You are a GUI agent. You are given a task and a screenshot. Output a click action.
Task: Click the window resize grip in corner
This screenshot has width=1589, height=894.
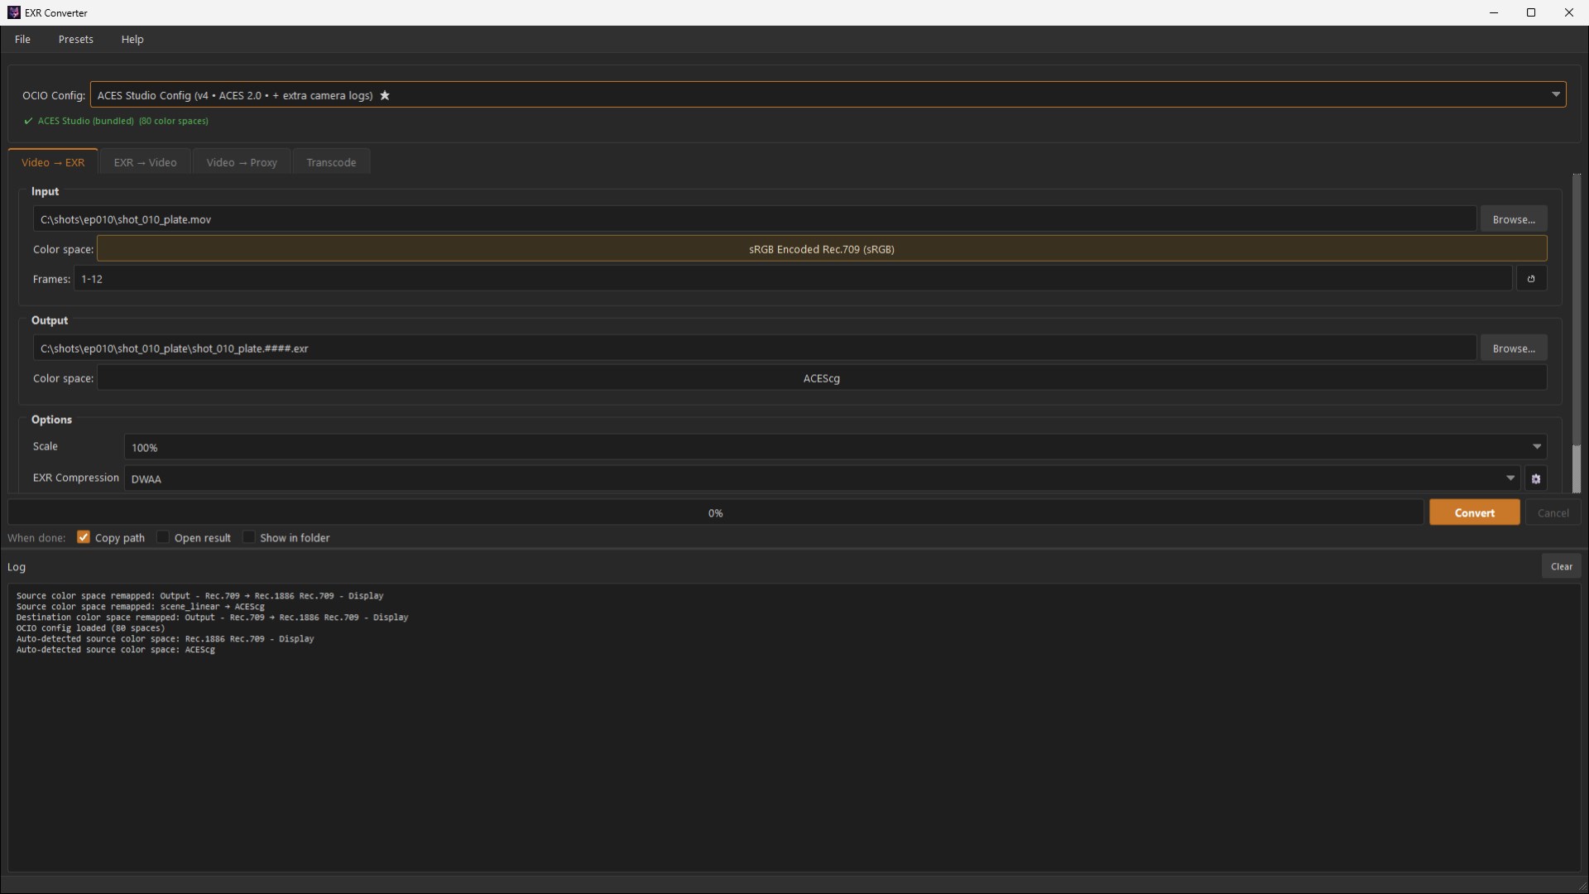point(1582,887)
